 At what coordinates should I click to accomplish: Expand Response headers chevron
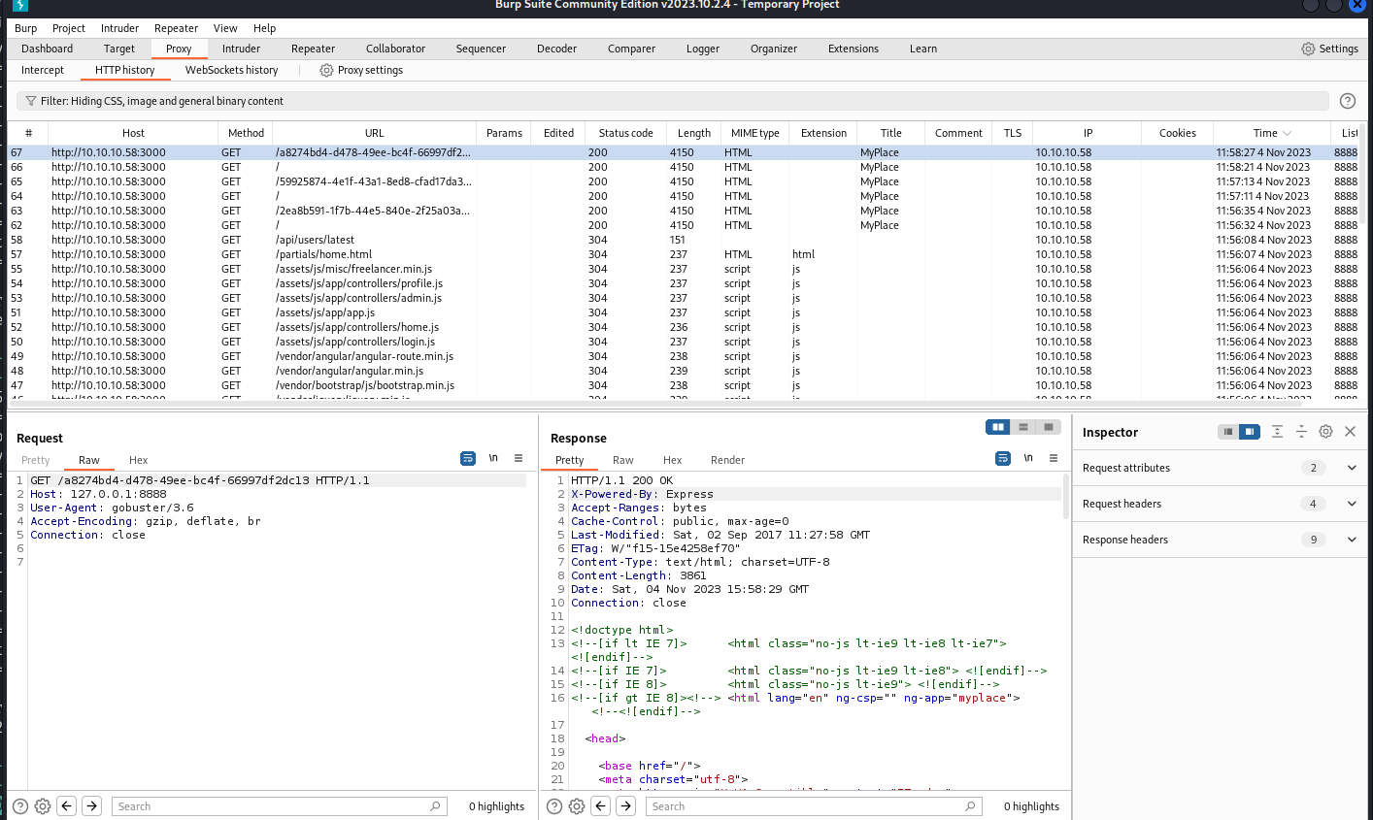pos(1352,540)
